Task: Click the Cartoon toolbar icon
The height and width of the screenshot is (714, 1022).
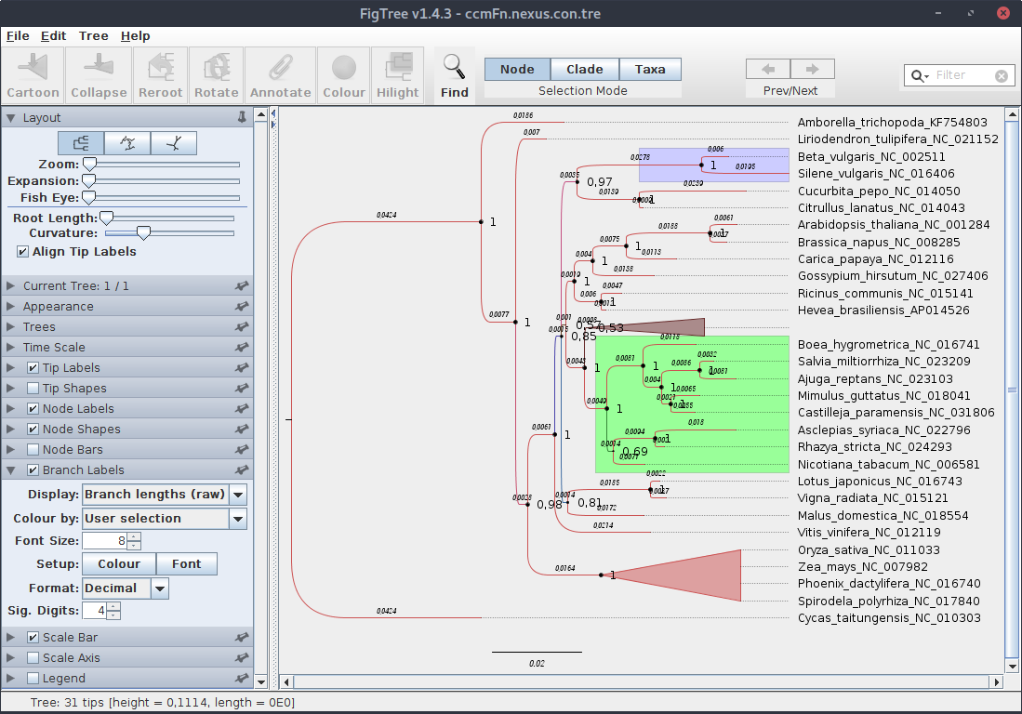Action: click(x=33, y=74)
